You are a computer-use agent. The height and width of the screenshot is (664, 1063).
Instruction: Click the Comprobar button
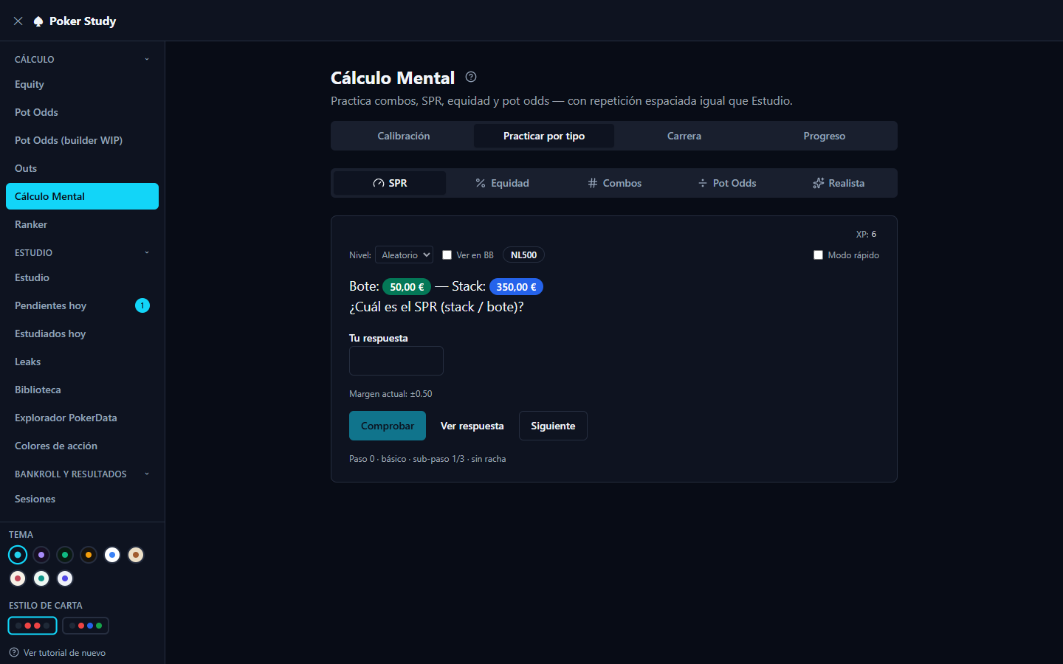(x=388, y=426)
